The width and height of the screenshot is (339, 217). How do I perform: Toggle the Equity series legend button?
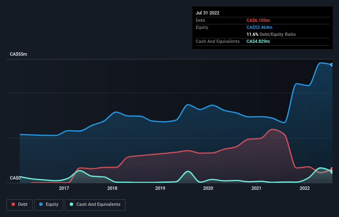pyautogui.click(x=49, y=205)
